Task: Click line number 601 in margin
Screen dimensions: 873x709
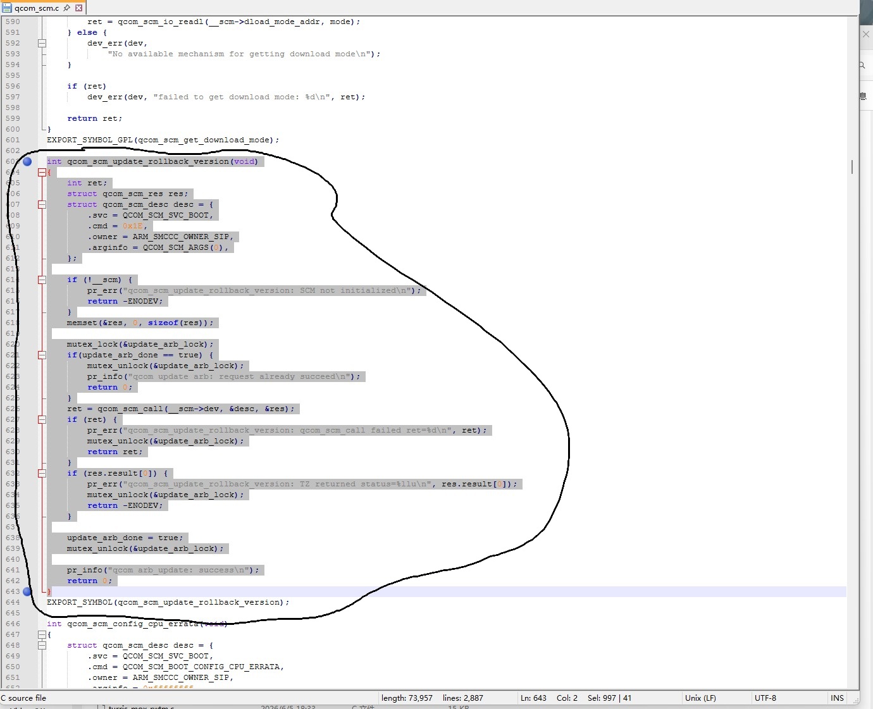Action: pos(13,140)
